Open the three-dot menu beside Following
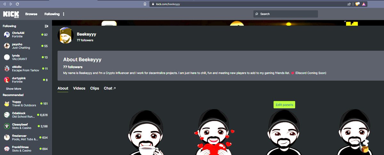Image resolution: width=384 pixels, height=155 pixels. [x=64, y=14]
